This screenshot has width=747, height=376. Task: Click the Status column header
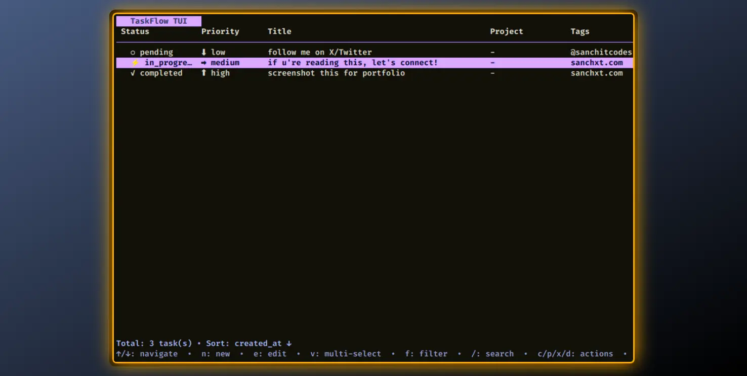point(135,31)
